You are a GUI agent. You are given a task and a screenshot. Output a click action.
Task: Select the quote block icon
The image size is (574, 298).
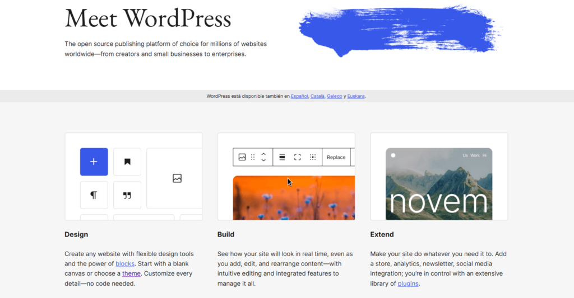coord(127,195)
